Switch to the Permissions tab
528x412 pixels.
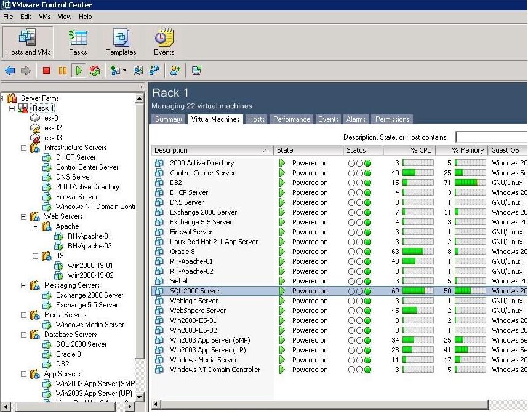pyautogui.click(x=392, y=119)
